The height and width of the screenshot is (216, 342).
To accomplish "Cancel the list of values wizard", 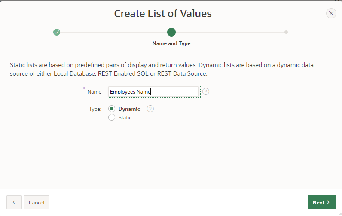I will click(37, 202).
